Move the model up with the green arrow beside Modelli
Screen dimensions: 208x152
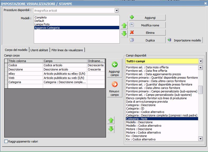(124, 25)
